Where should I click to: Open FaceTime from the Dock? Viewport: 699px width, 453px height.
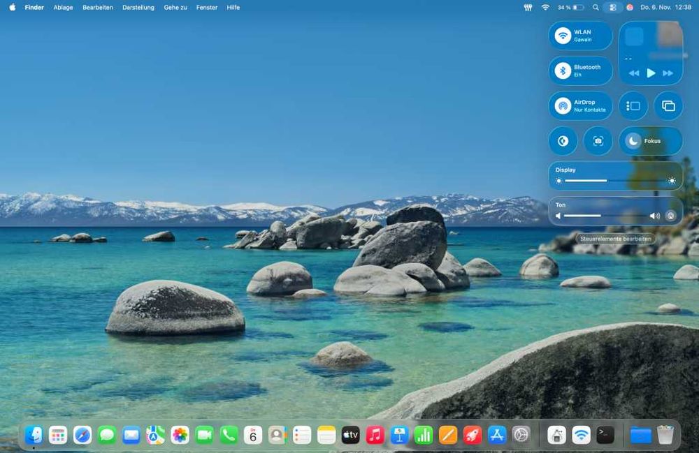pyautogui.click(x=204, y=435)
